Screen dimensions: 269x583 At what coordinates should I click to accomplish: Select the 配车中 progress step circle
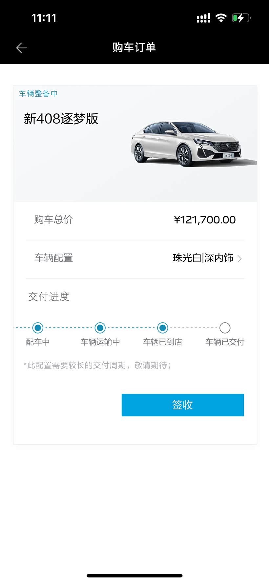(x=38, y=328)
